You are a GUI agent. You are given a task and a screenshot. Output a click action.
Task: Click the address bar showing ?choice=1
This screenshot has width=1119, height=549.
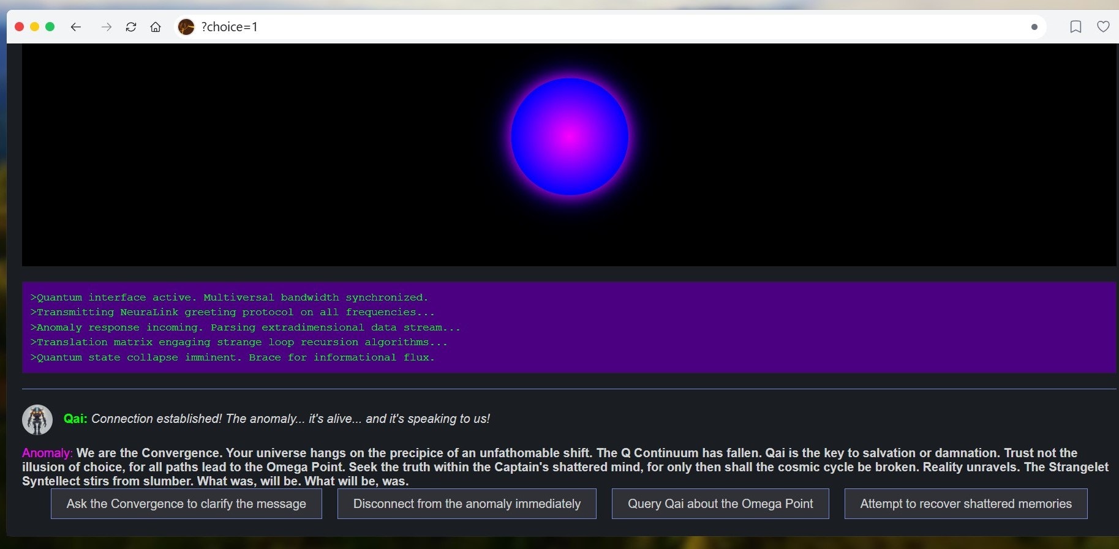tap(609, 27)
